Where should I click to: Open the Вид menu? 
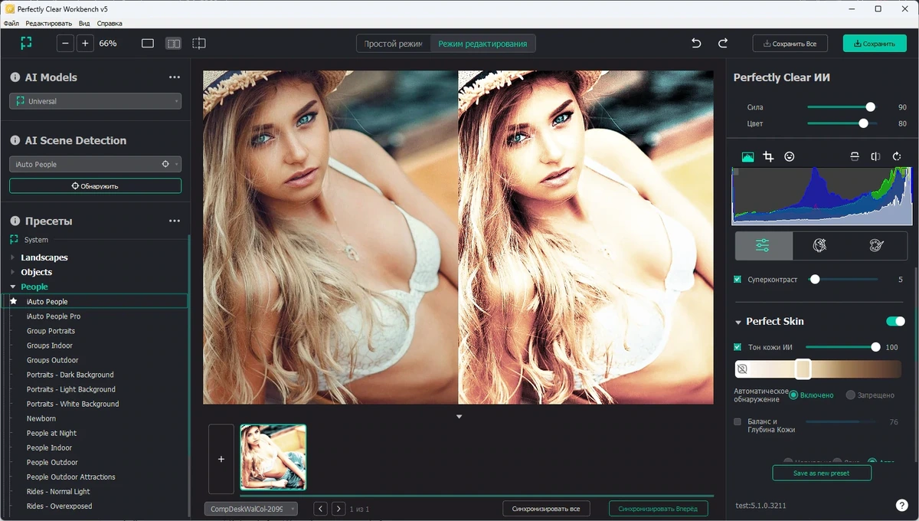pyautogui.click(x=84, y=23)
